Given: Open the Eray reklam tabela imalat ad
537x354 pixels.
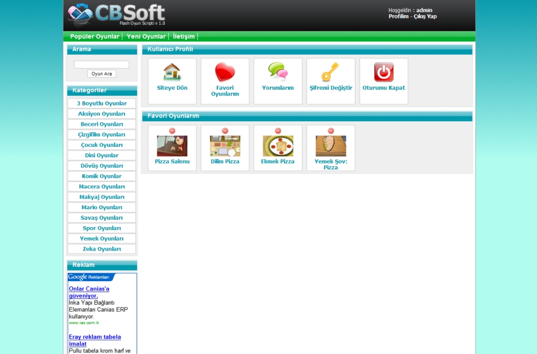Looking at the screenshot, I should [95, 340].
